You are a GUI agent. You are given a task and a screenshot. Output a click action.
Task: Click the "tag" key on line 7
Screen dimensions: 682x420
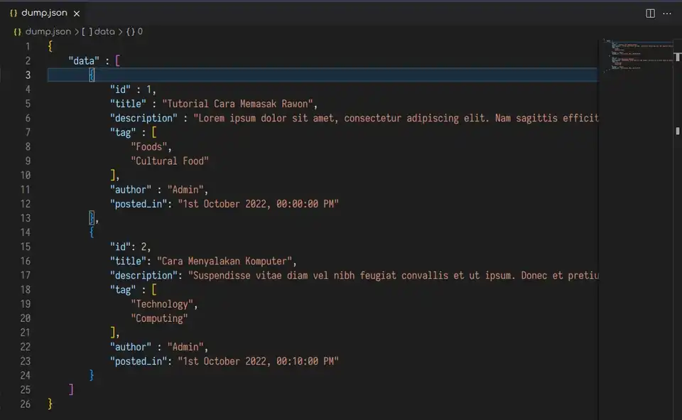[123, 132]
